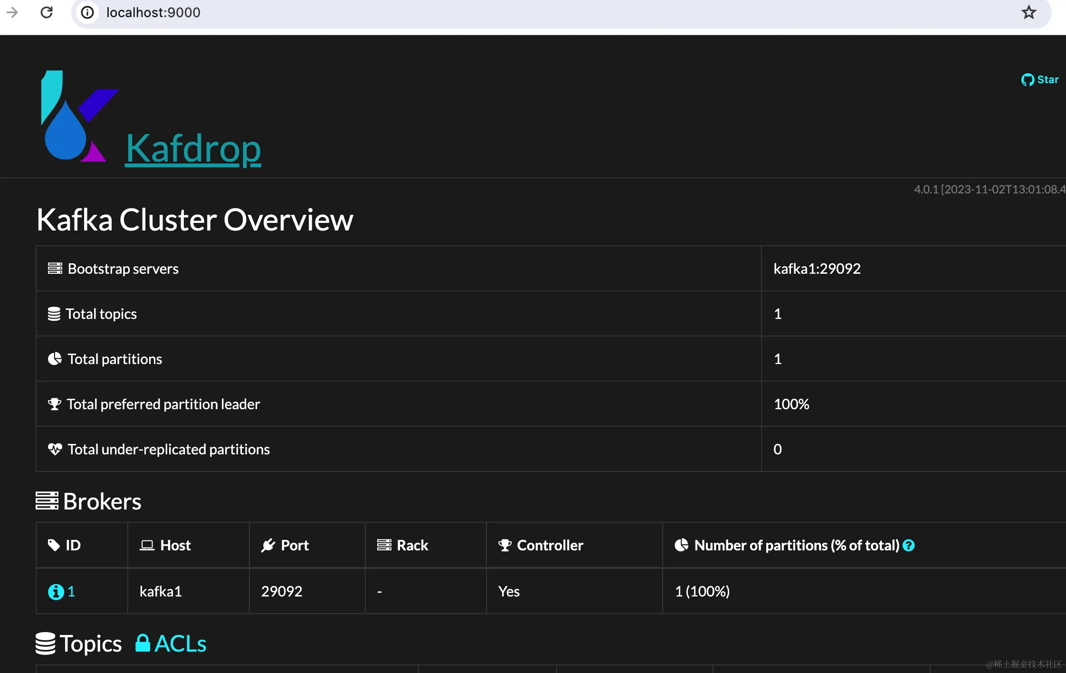This screenshot has width=1066, height=673.
Task: Click the Brokers heading server icon
Action: click(47, 501)
